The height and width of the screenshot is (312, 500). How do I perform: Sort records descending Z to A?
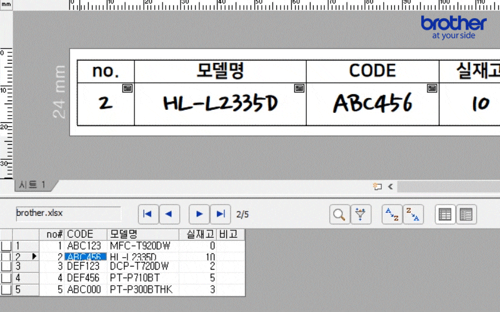pyautogui.click(x=413, y=214)
